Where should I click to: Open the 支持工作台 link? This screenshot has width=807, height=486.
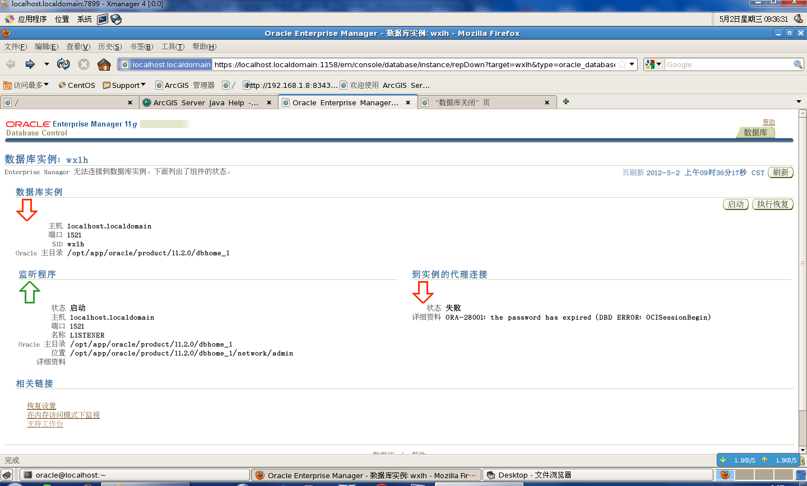[45, 424]
